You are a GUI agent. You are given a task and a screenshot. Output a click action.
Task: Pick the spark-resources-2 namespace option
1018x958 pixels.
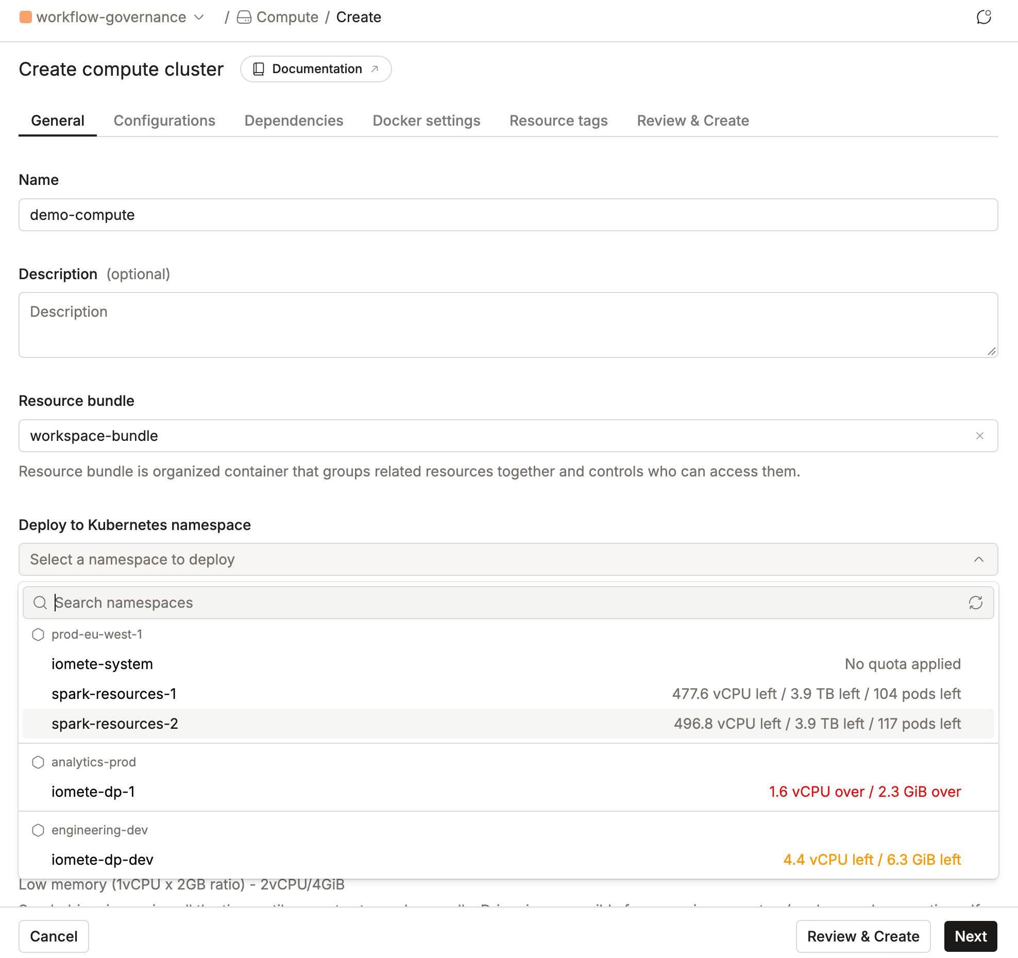pos(508,724)
